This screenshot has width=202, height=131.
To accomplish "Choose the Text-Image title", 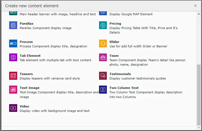I will (30, 88).
